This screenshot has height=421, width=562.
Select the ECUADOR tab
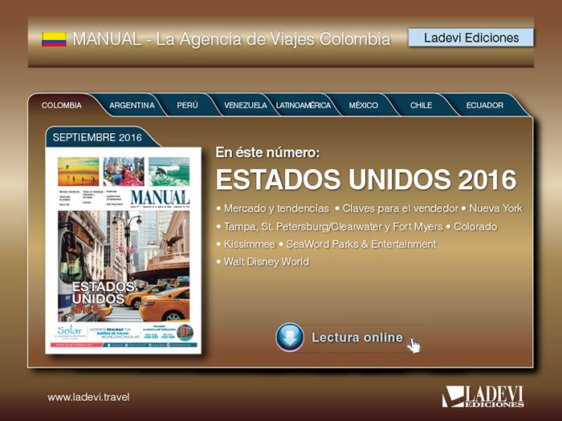click(x=485, y=106)
